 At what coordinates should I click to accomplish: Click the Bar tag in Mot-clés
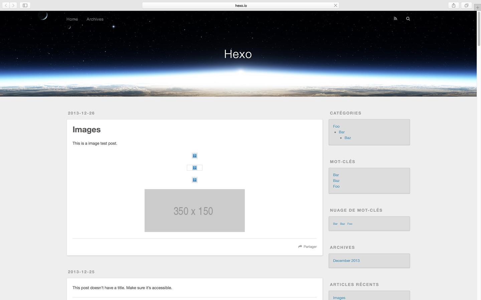click(x=335, y=175)
